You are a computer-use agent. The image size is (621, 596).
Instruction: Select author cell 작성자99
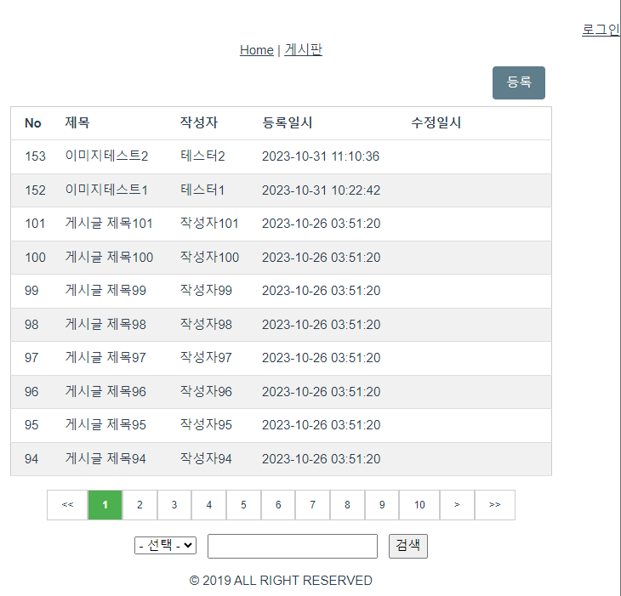206,291
